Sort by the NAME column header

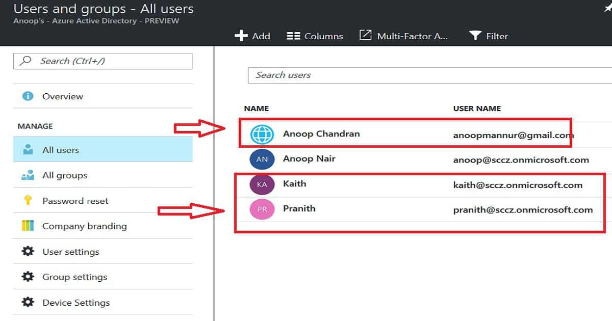coord(257,109)
